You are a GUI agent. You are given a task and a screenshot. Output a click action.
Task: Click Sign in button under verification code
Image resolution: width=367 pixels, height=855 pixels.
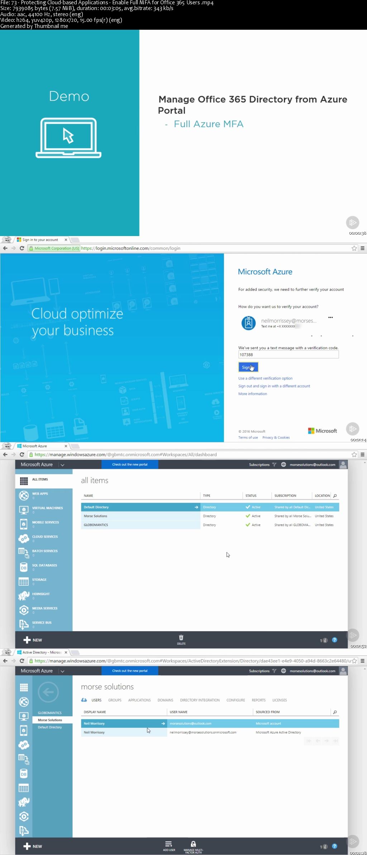click(248, 367)
